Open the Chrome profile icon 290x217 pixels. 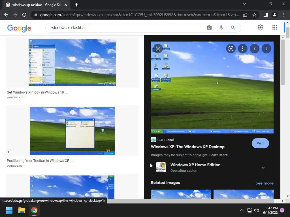pos(275,15)
